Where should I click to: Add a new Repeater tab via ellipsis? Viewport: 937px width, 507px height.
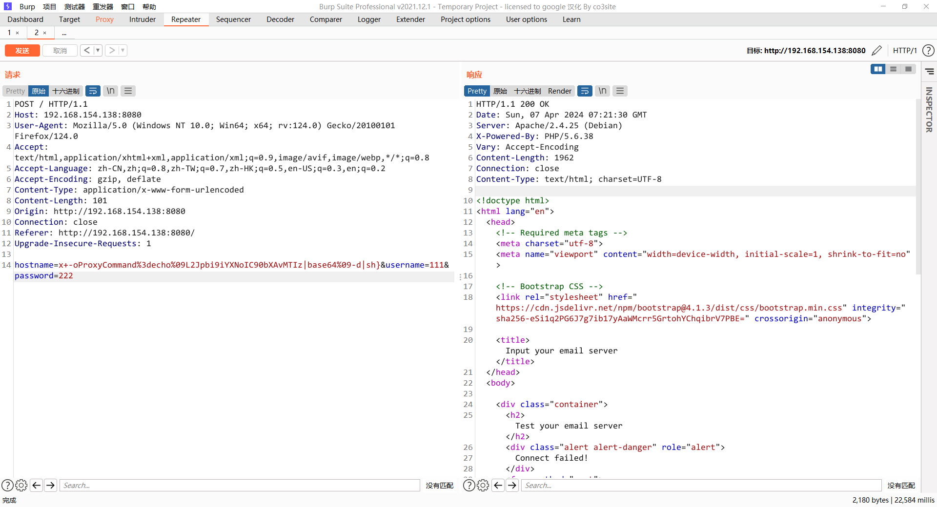pyautogui.click(x=64, y=33)
